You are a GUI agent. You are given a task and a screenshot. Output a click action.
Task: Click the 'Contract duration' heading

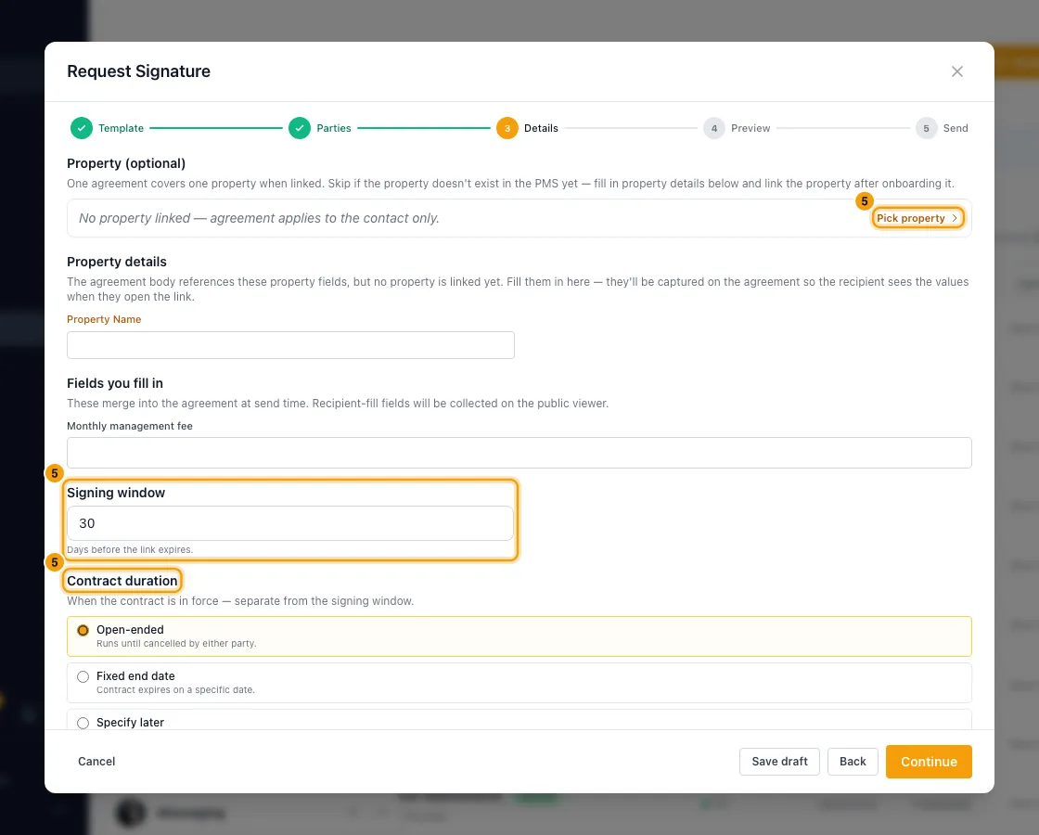tap(122, 581)
